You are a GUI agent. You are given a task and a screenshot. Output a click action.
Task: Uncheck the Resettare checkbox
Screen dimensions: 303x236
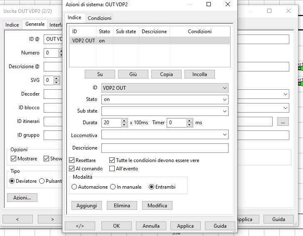click(x=72, y=160)
